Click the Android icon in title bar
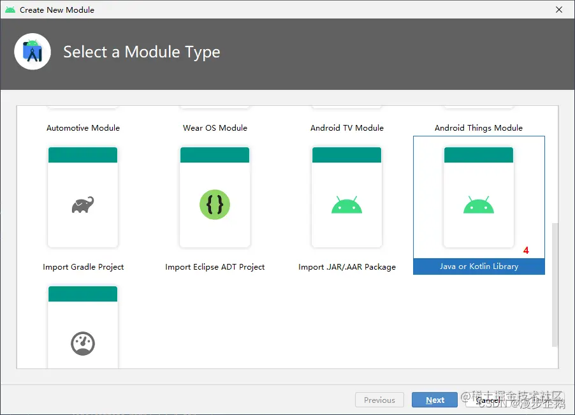 10,10
